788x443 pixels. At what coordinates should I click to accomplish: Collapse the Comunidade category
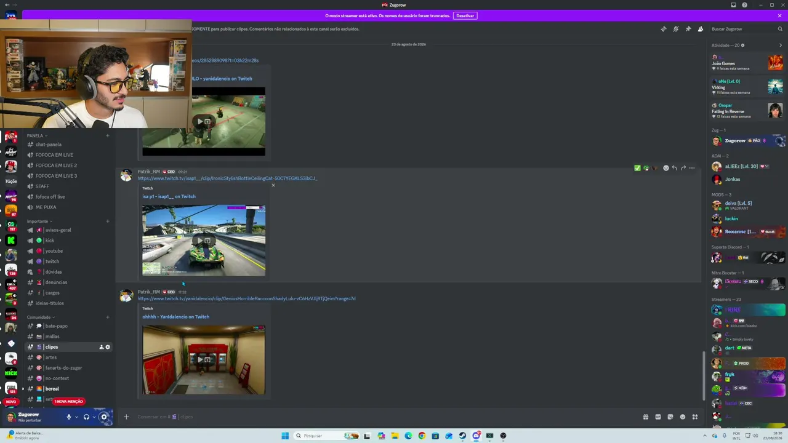point(41,317)
